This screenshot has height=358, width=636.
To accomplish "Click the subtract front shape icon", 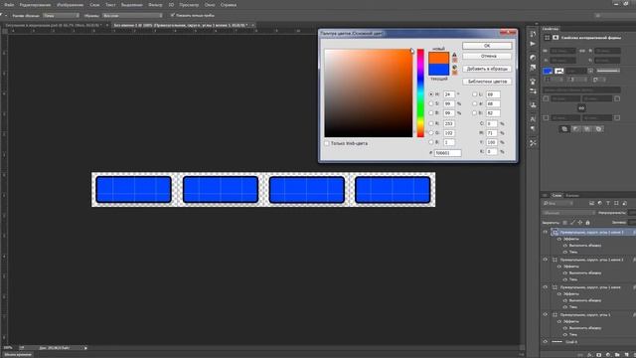I will (x=575, y=129).
